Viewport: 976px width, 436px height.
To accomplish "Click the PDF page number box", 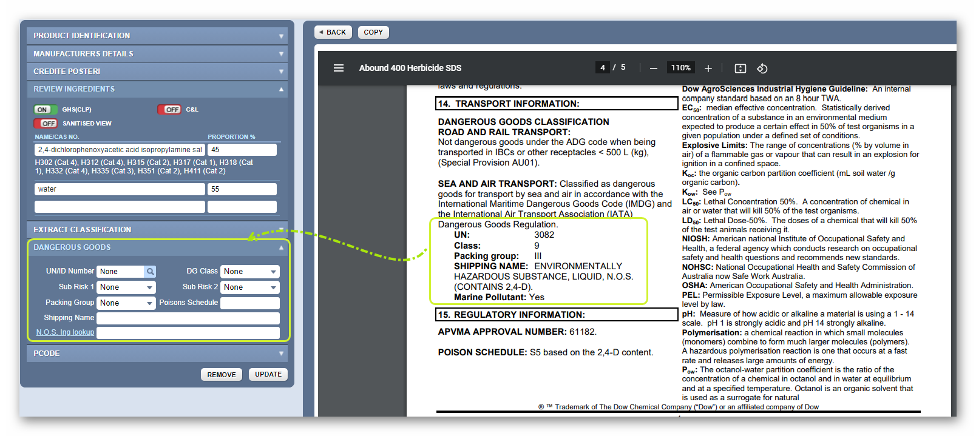I will 603,68.
